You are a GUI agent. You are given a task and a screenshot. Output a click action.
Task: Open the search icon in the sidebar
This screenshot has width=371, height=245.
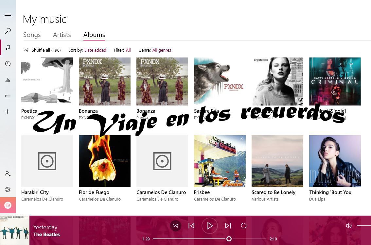coord(8,31)
